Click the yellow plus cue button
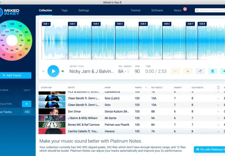Viewport: 225px width, 156px height. (x=188, y=71)
